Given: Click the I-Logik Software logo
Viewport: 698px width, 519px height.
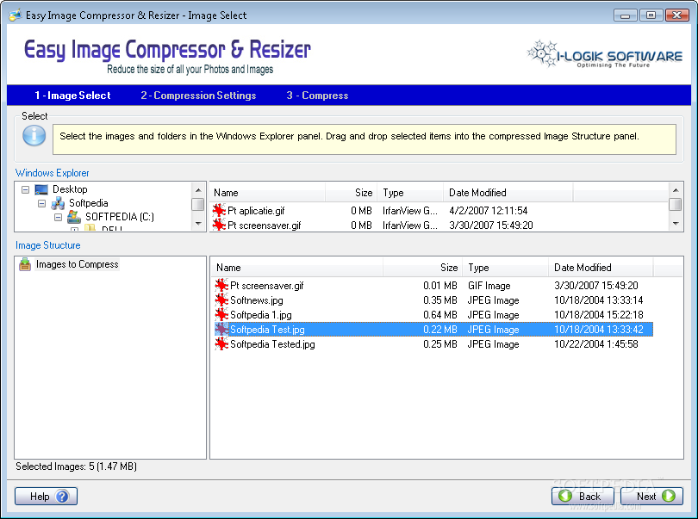Looking at the screenshot, I should pos(605,55).
